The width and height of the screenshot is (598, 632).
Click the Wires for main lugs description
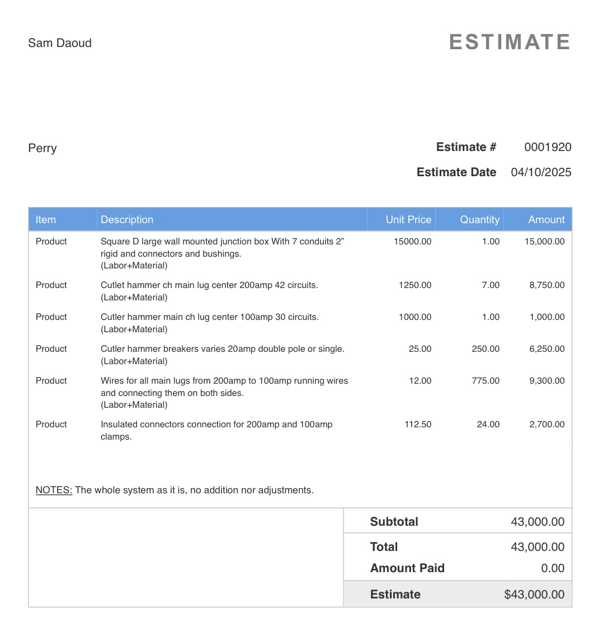click(224, 393)
